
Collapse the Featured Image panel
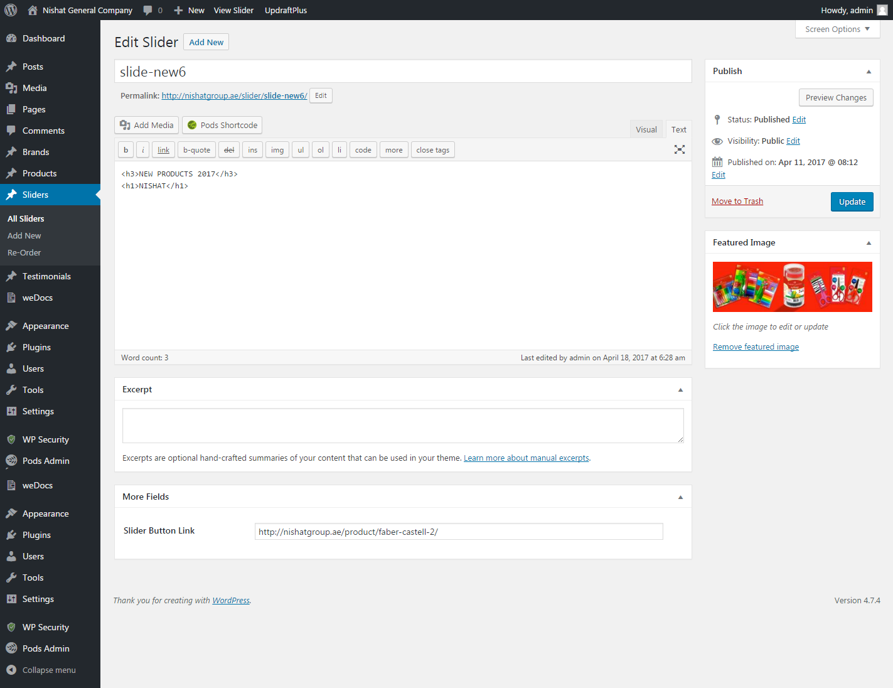[869, 243]
